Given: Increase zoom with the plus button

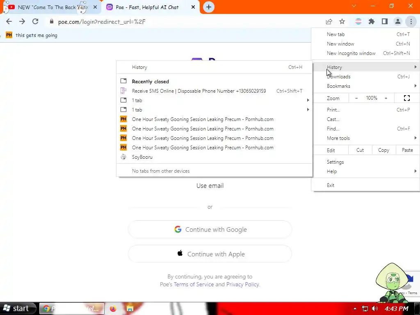Looking at the screenshot, I should pyautogui.click(x=386, y=98).
